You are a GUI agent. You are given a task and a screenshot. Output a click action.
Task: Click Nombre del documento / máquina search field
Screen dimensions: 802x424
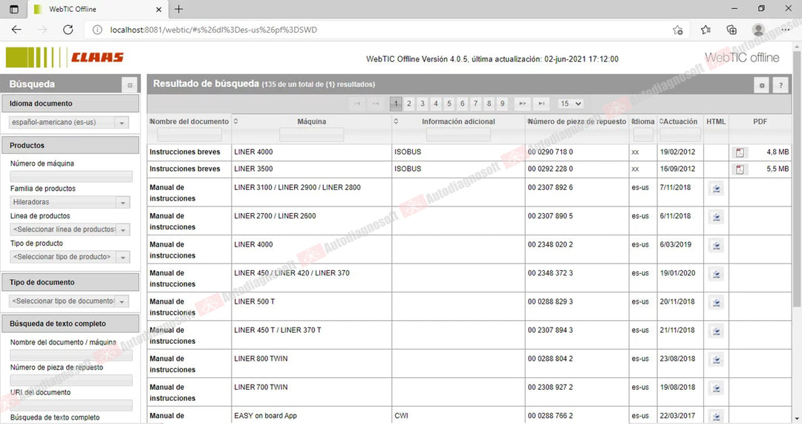pyautogui.click(x=71, y=356)
